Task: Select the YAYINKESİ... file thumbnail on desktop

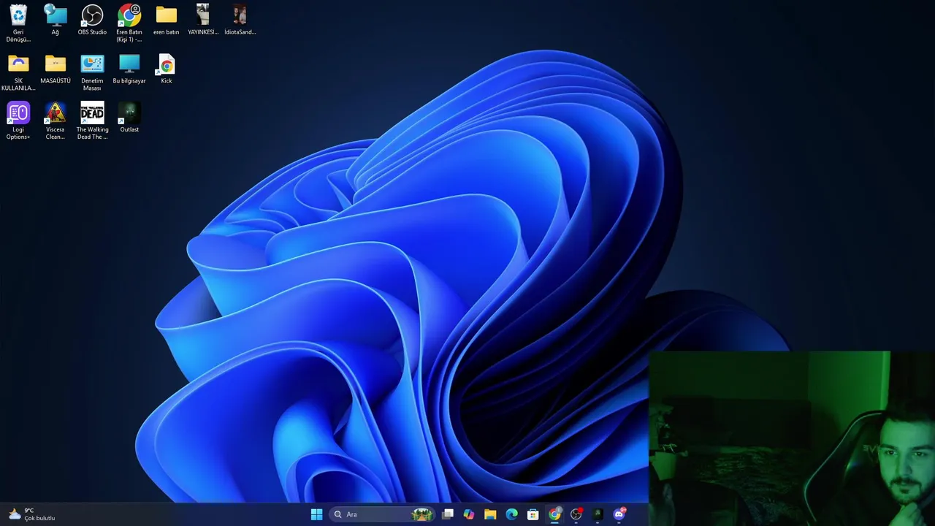Action: (203, 20)
